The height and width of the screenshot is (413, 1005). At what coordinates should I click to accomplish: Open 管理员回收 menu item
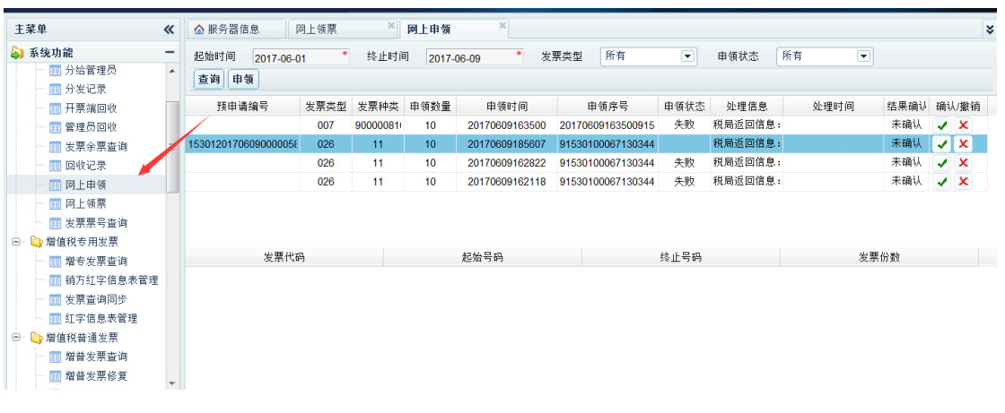click(91, 127)
